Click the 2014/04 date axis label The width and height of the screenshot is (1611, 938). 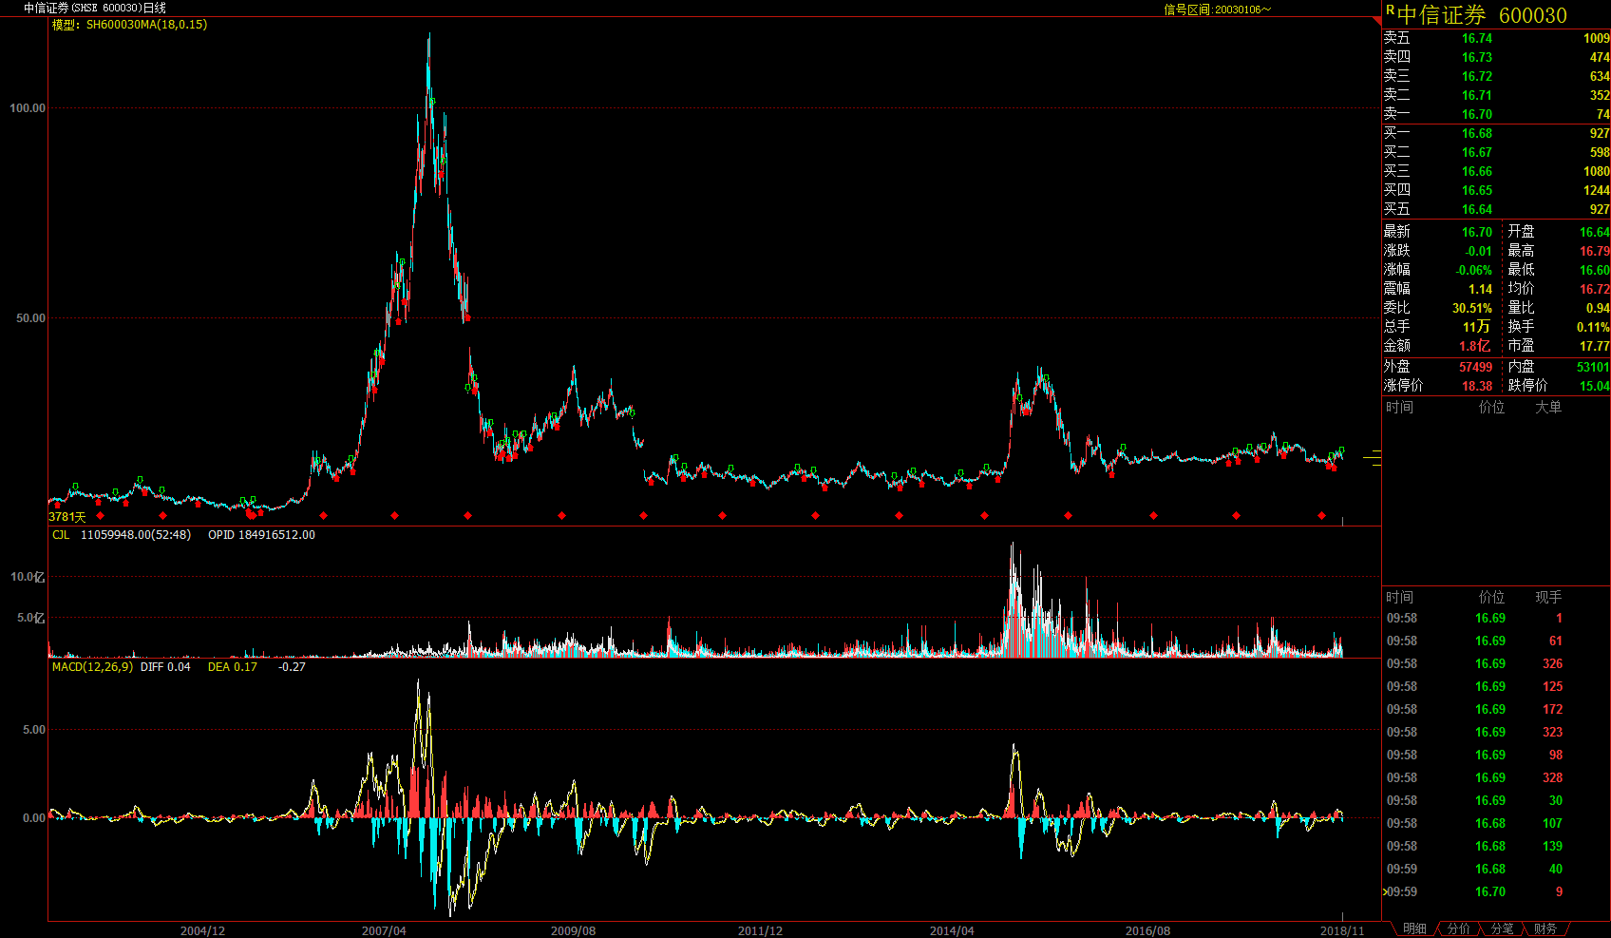pos(952,931)
